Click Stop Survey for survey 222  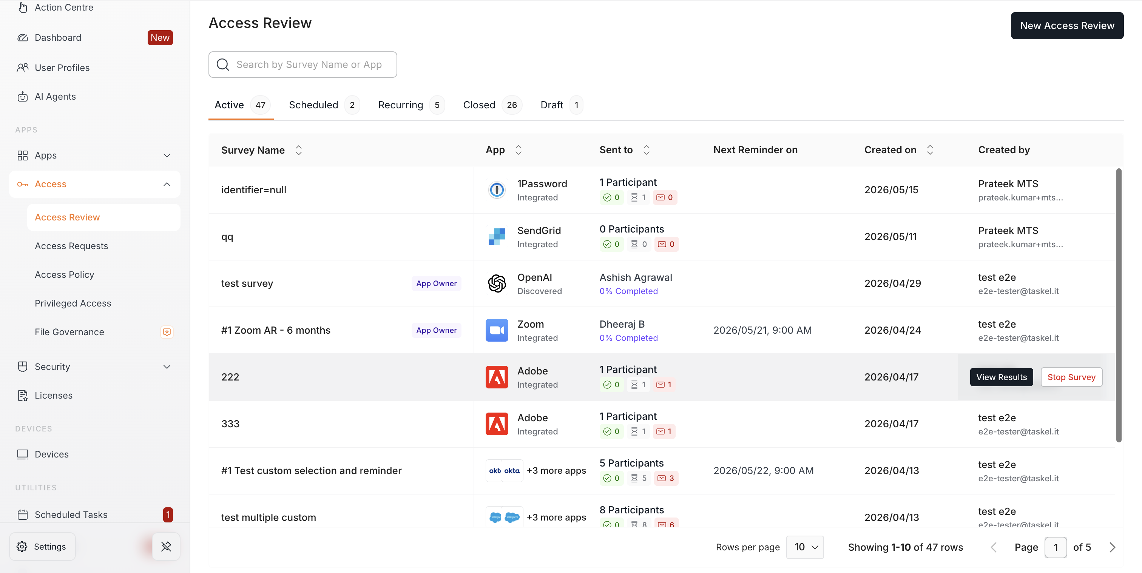point(1071,377)
